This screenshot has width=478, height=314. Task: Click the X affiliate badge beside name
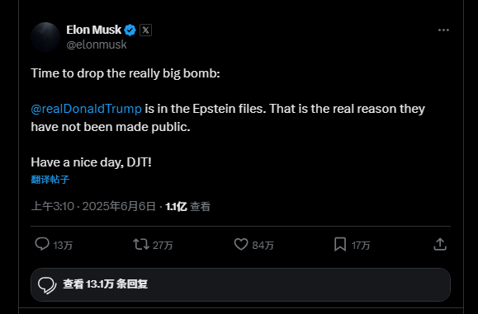[146, 30]
